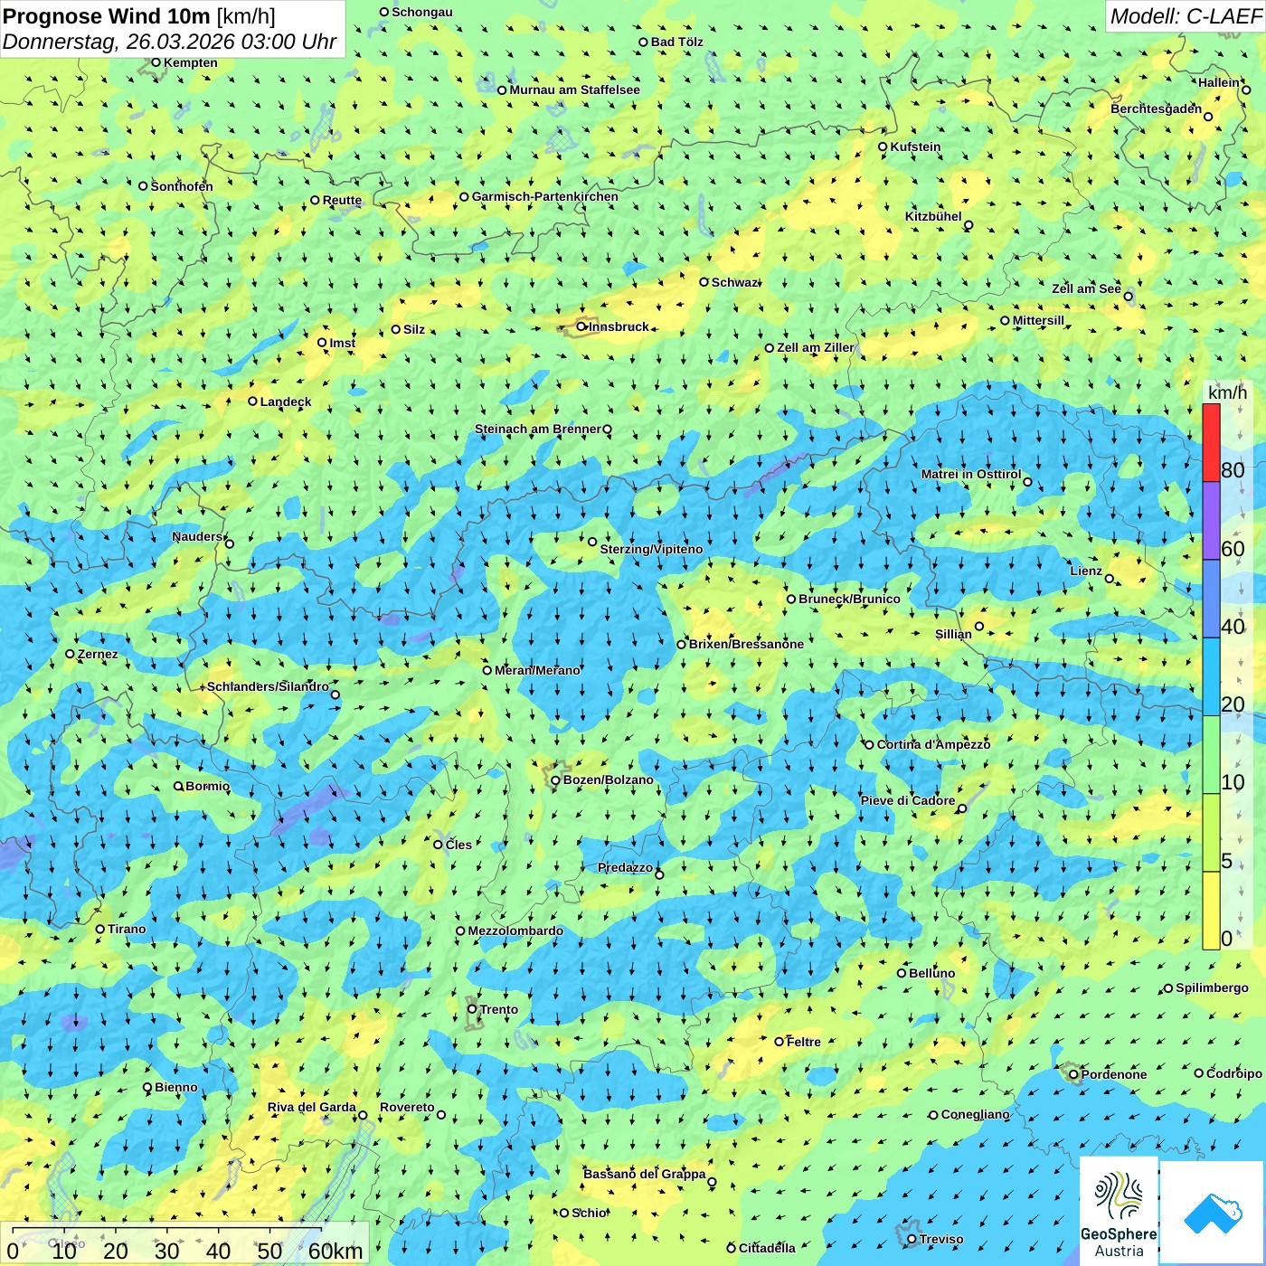Click the Innsbruck city marker

[581, 326]
